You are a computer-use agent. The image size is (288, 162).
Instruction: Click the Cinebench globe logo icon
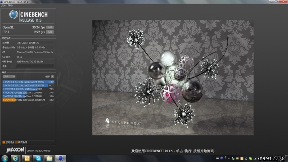pyautogui.click(x=13, y=14)
